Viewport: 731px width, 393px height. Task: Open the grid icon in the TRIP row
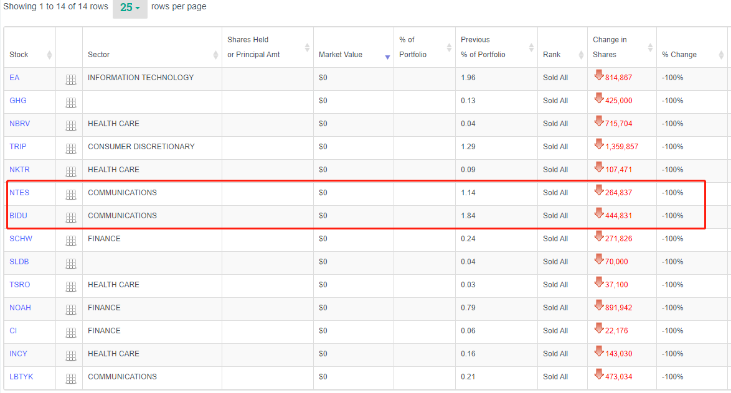(71, 149)
